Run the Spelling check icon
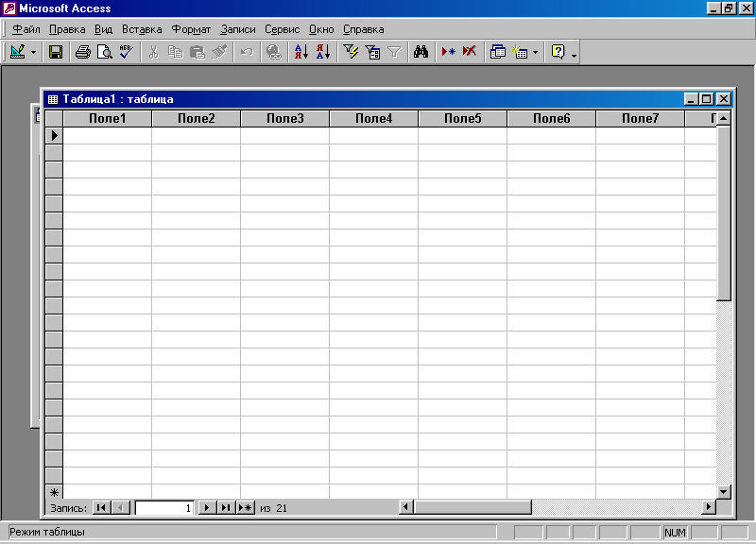Image resolution: width=756 pixels, height=544 pixels. (x=127, y=52)
